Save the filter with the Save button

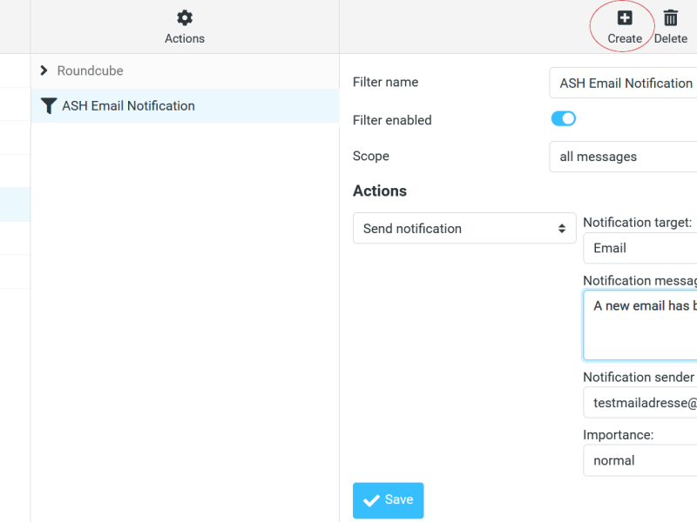pyautogui.click(x=388, y=500)
